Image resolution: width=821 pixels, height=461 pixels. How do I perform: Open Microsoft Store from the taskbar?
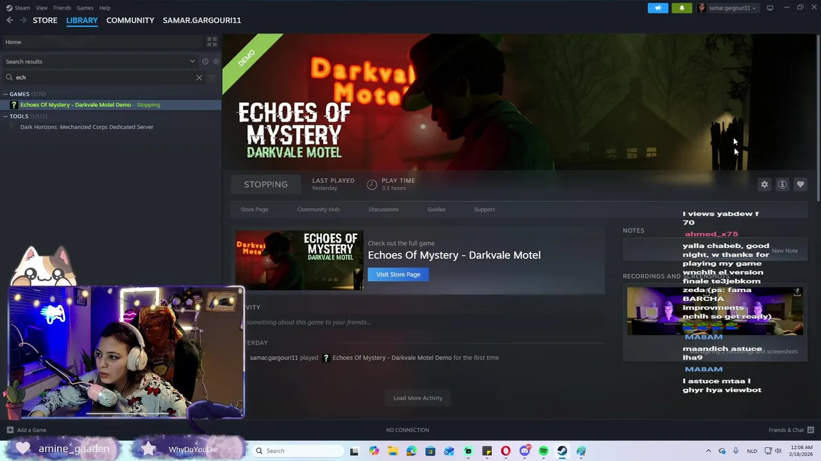coord(430,451)
